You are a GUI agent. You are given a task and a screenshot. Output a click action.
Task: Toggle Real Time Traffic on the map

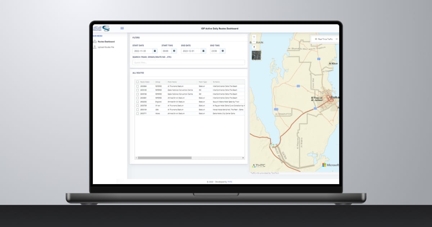coord(322,39)
